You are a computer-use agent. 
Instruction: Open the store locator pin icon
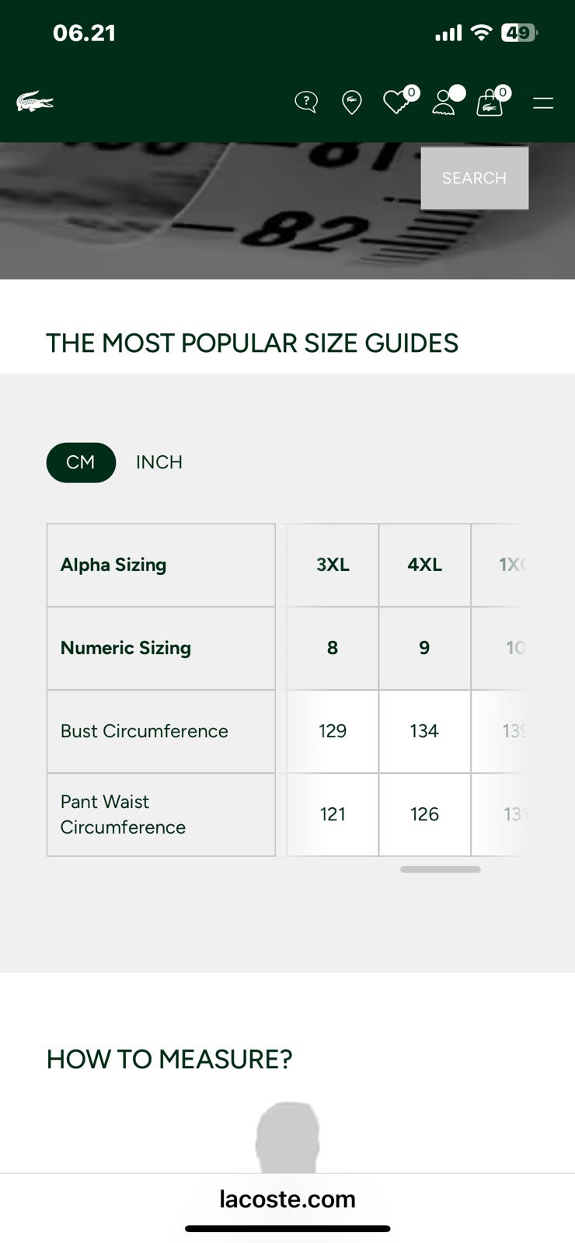point(352,102)
